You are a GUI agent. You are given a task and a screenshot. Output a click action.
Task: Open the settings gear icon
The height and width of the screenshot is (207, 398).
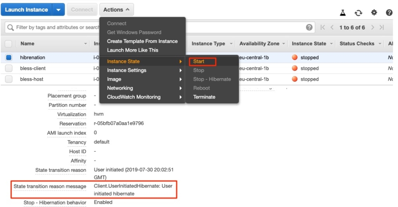374,13
